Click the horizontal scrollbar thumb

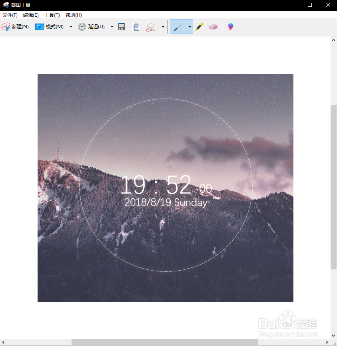point(165,342)
